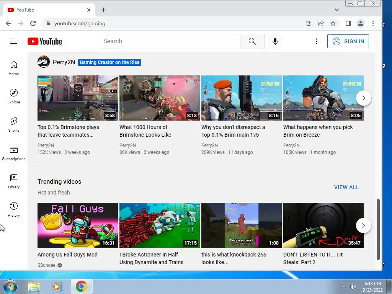Click VIEW ALL trending videos
This screenshot has width=392, height=294.
pos(346,187)
